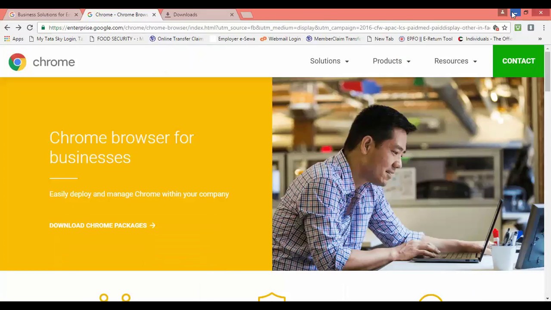The width and height of the screenshot is (551, 310).
Task: Close the Business Solutions tab
Action: click(x=76, y=15)
